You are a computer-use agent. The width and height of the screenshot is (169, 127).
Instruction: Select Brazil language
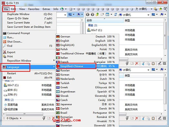87,113
